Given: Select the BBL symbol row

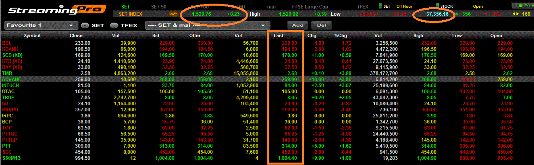Looking at the screenshot, I should pos(267,43).
